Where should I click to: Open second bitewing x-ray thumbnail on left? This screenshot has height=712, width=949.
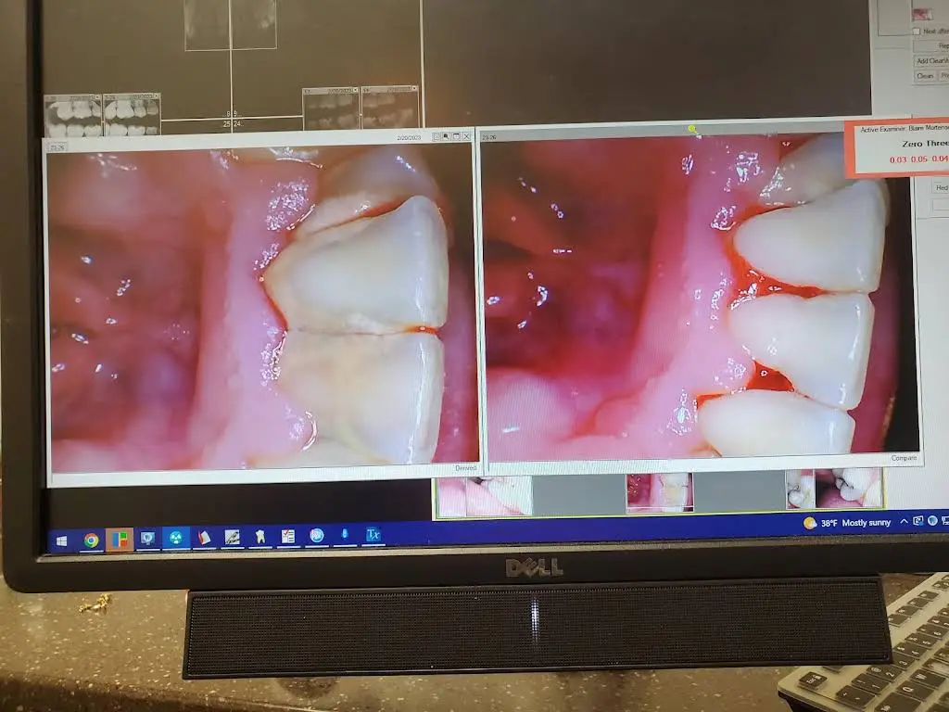(132, 114)
